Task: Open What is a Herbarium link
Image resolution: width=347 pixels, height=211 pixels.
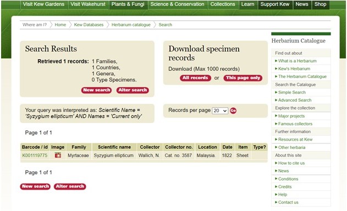Action: pyautogui.click(x=297, y=61)
